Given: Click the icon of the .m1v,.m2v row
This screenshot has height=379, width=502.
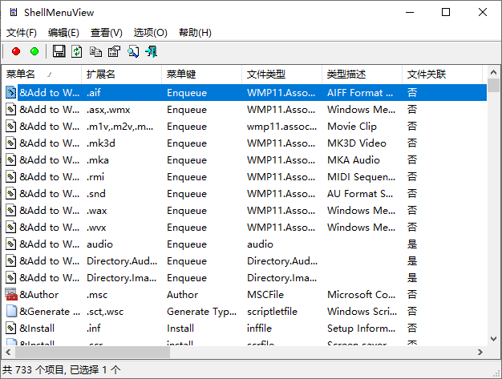Looking at the screenshot, I should (x=11, y=126).
